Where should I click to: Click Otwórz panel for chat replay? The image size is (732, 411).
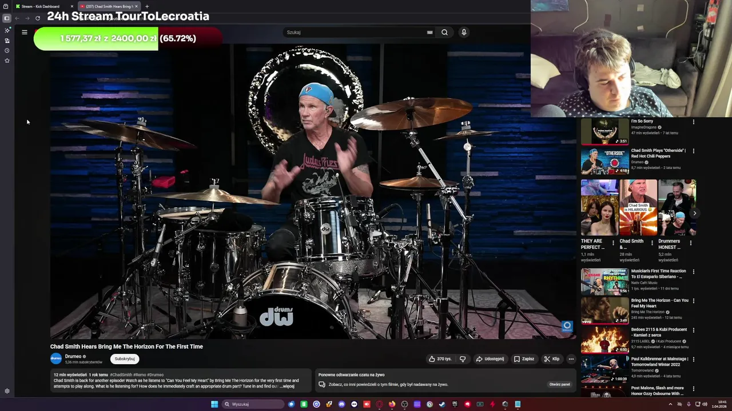click(559, 384)
